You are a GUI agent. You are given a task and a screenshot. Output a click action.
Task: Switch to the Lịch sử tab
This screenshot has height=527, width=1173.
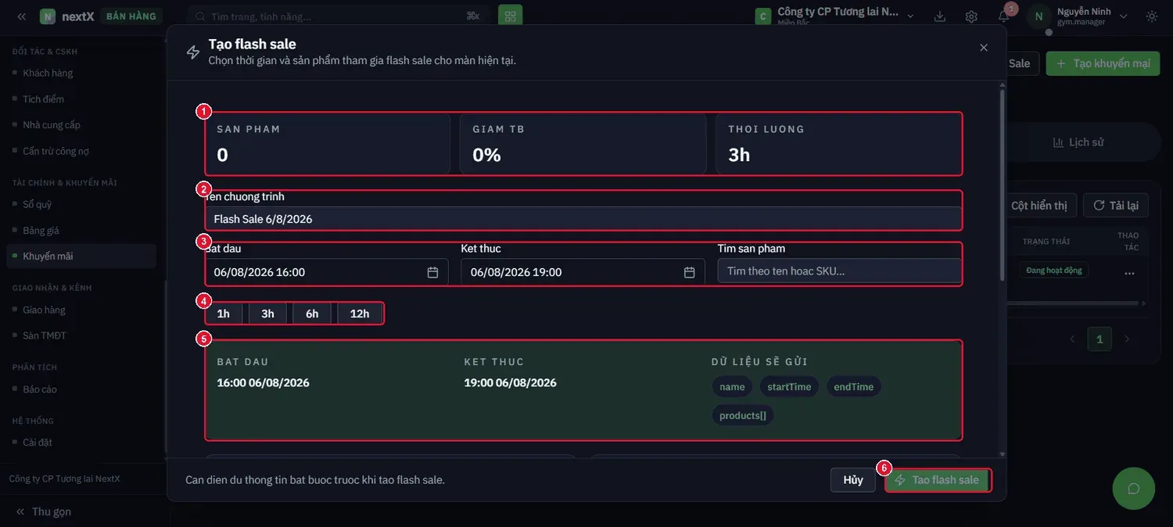1078,142
